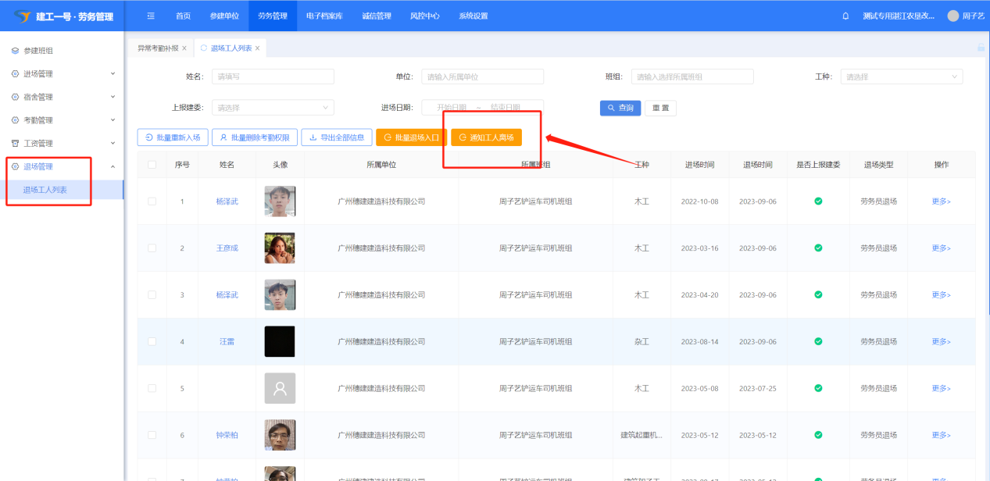990x481 pixels.
Task: Open 杨泽武 row 1 avatar photo
Action: point(280,201)
